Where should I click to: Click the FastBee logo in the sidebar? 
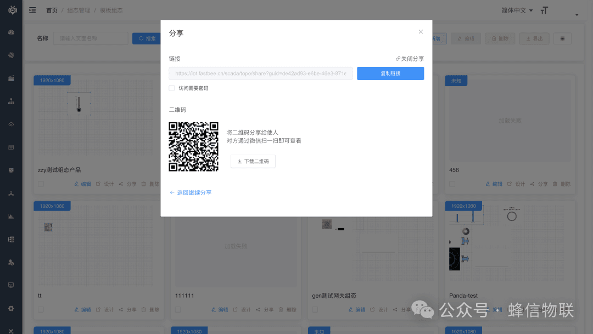coord(13,10)
